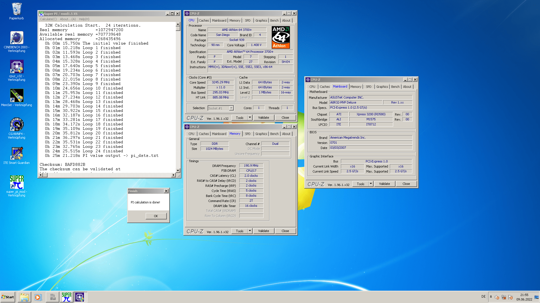Open CINEBENCH 2003 desktop shortcut
The height and width of the screenshot is (303, 540).
(17, 42)
